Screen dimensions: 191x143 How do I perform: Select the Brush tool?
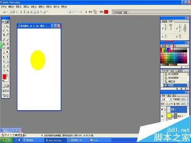tap(8, 40)
